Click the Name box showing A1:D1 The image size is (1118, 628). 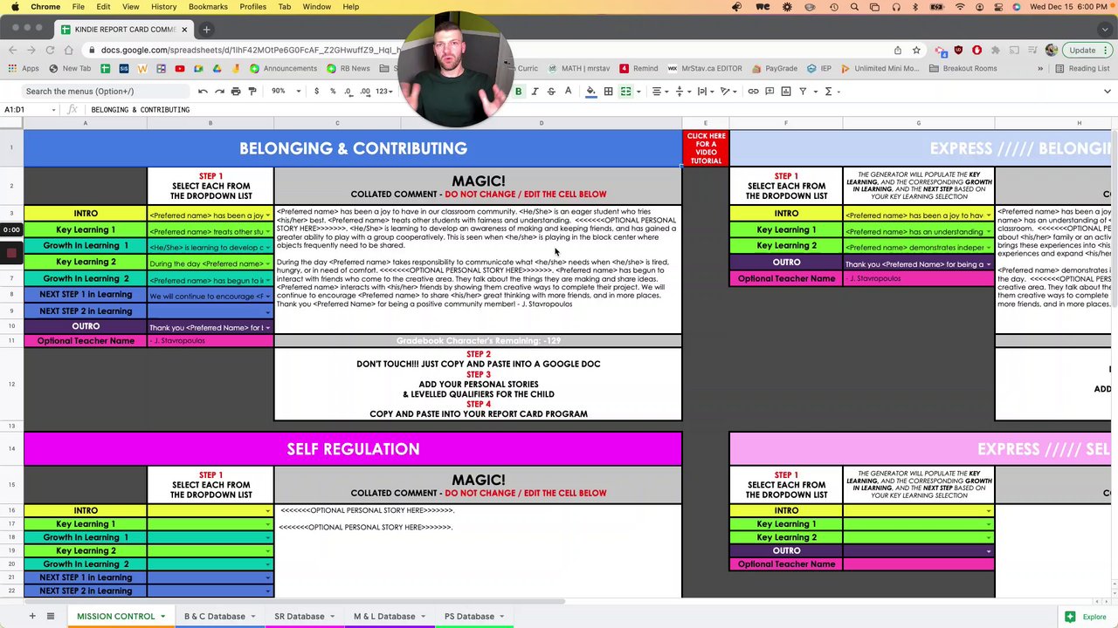tap(28, 110)
